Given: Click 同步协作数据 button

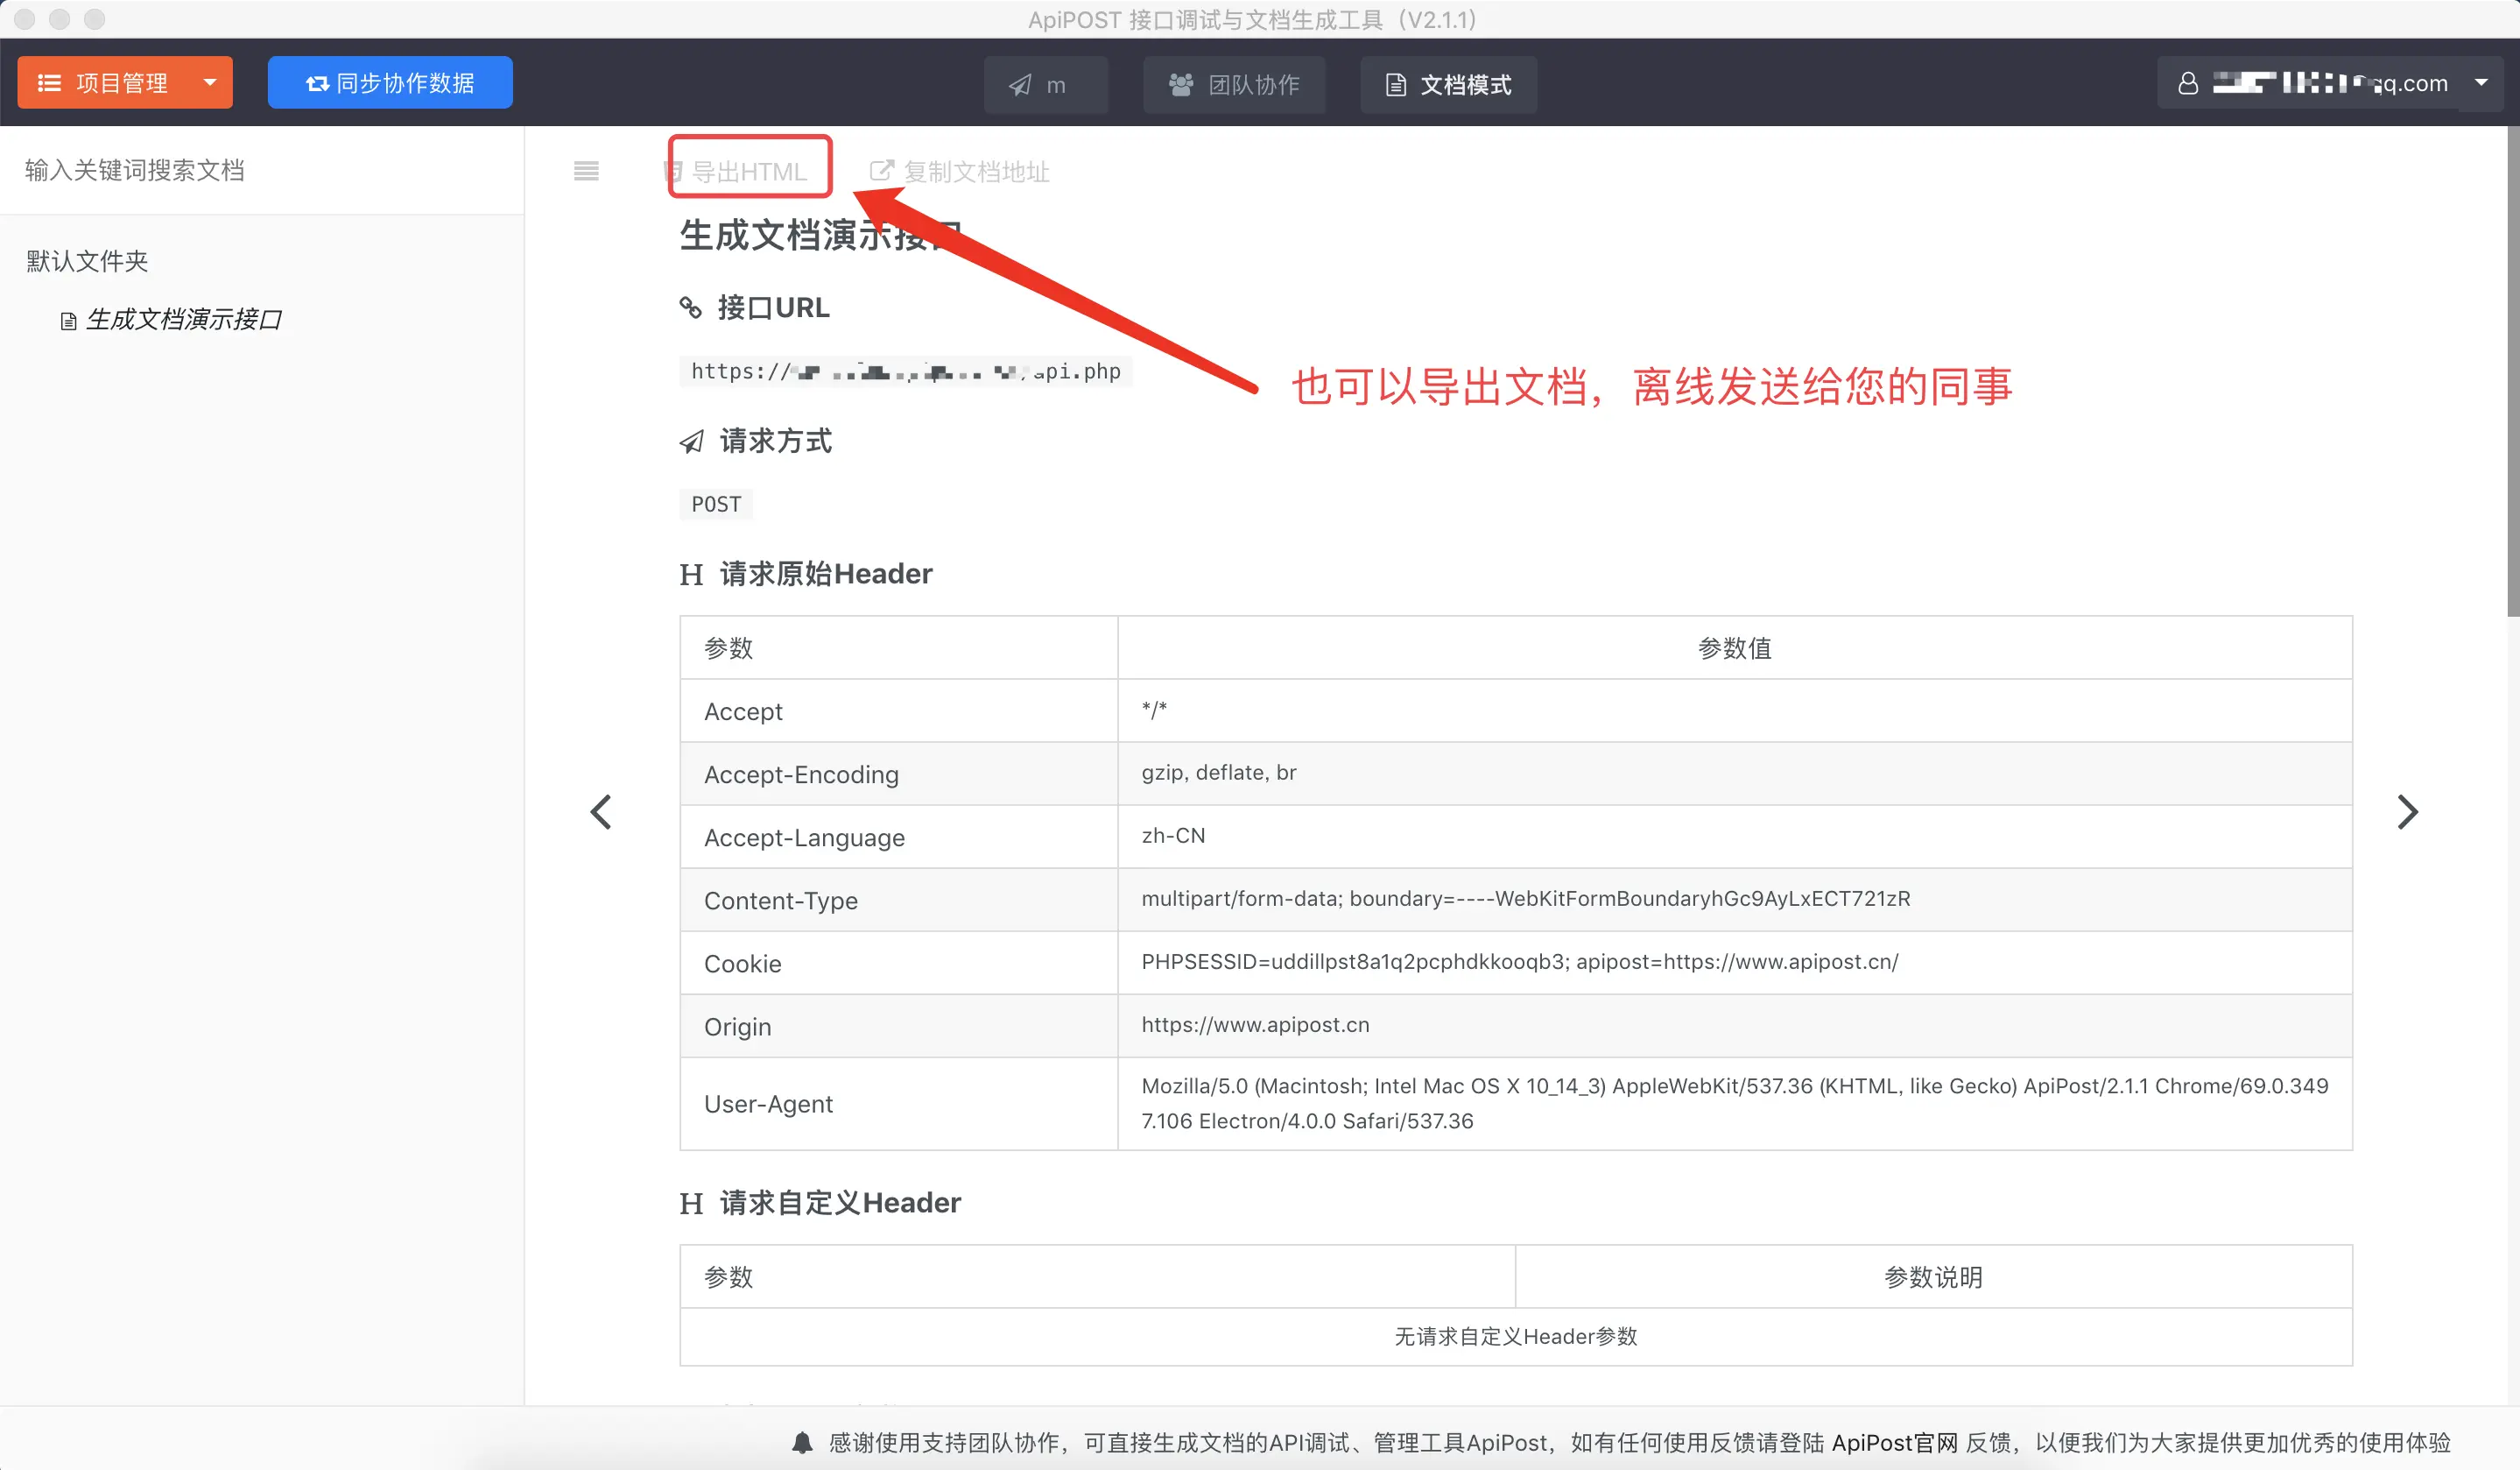Looking at the screenshot, I should pos(390,83).
